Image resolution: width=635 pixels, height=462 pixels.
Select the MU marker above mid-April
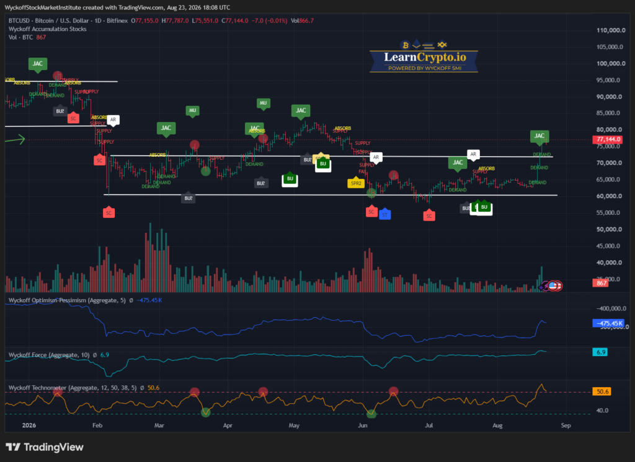click(x=263, y=103)
